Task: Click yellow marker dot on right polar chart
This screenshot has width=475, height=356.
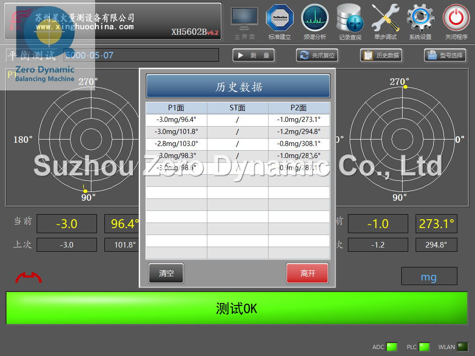Action: 405,87
